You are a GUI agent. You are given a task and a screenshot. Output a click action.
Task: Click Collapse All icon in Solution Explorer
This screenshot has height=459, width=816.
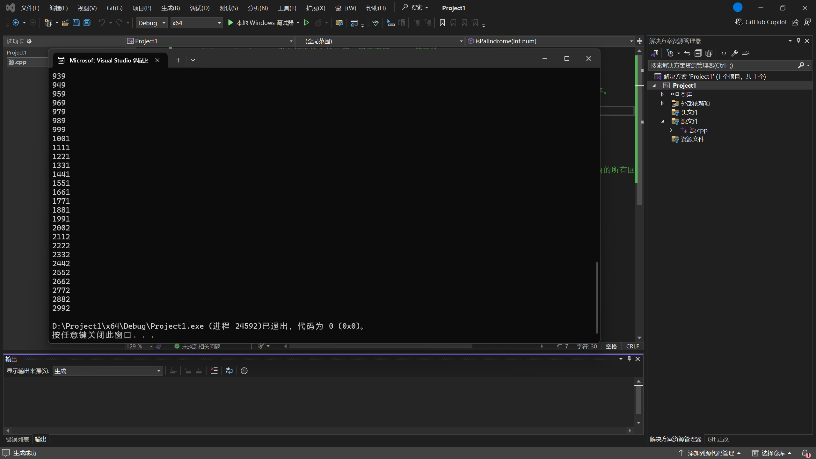point(698,53)
